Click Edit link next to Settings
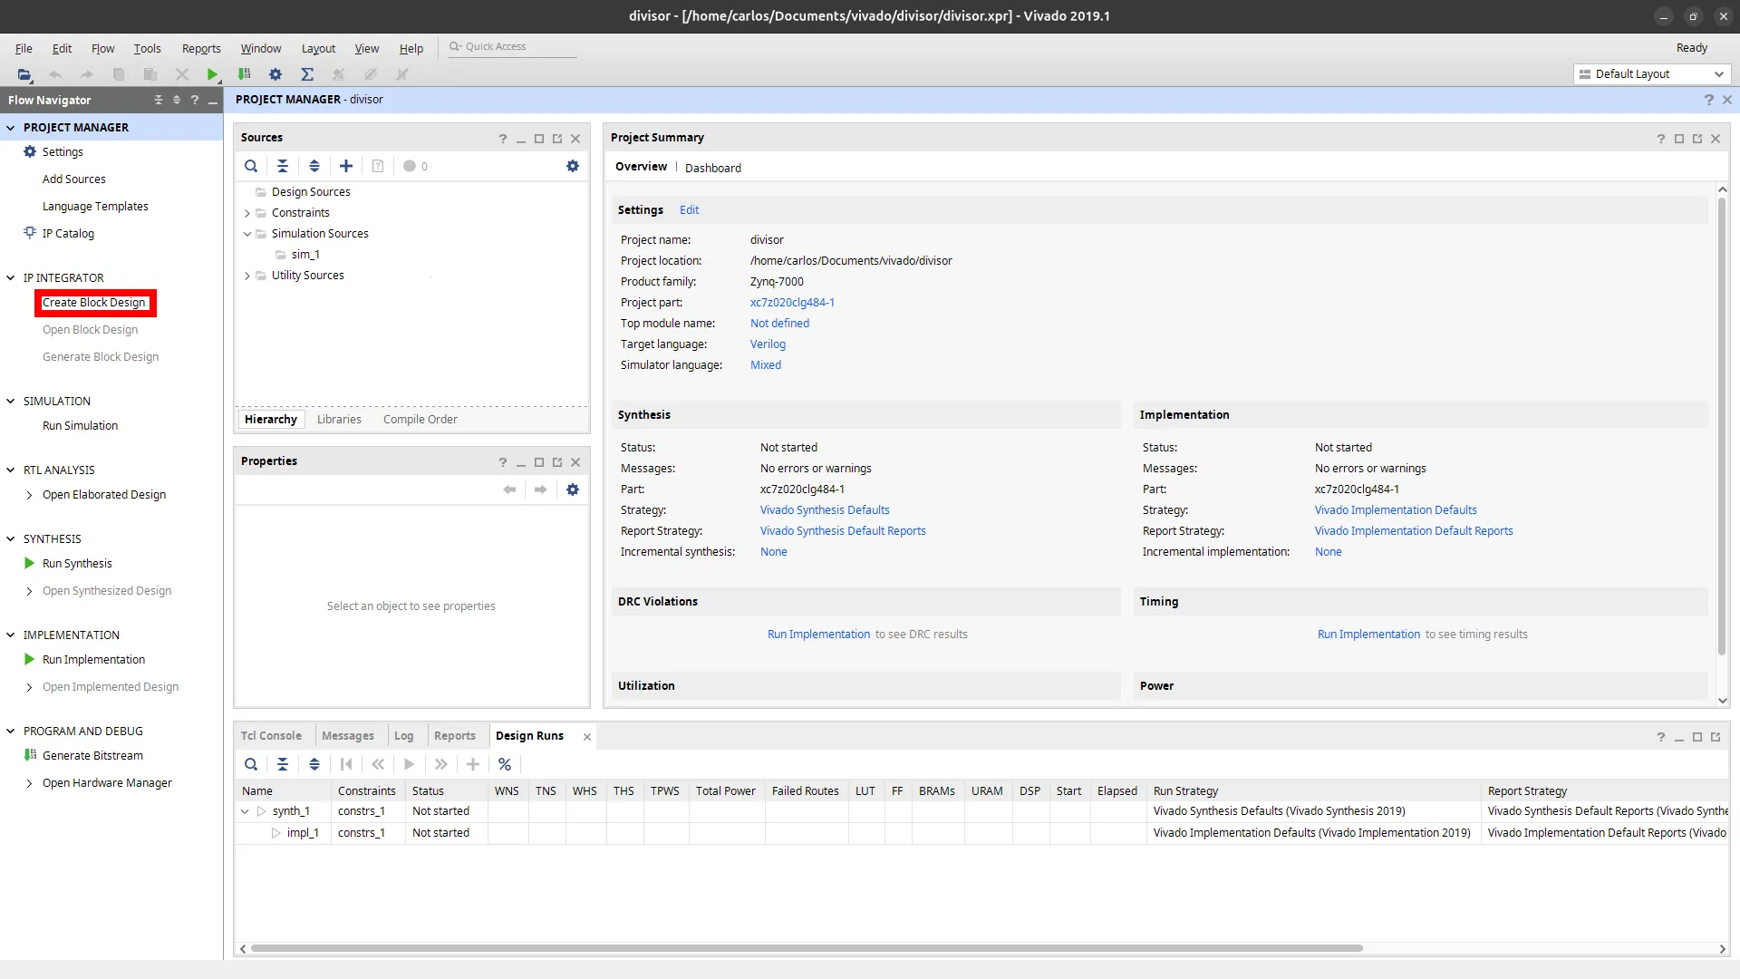Viewport: 1740px width, 979px height. click(689, 210)
